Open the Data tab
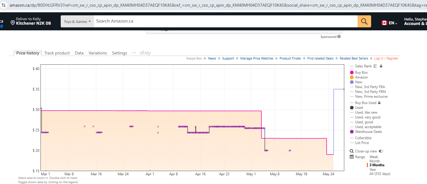 point(79,53)
